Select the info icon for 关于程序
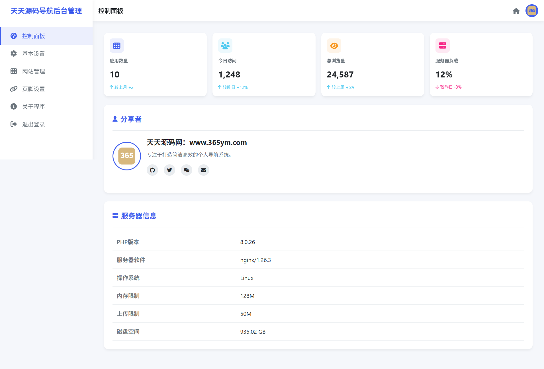544x369 pixels. (x=14, y=106)
